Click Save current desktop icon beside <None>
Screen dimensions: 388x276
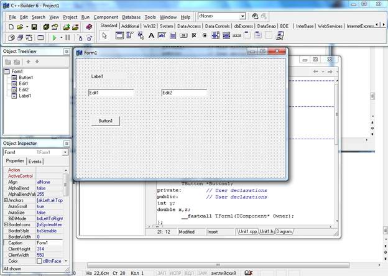(x=255, y=16)
